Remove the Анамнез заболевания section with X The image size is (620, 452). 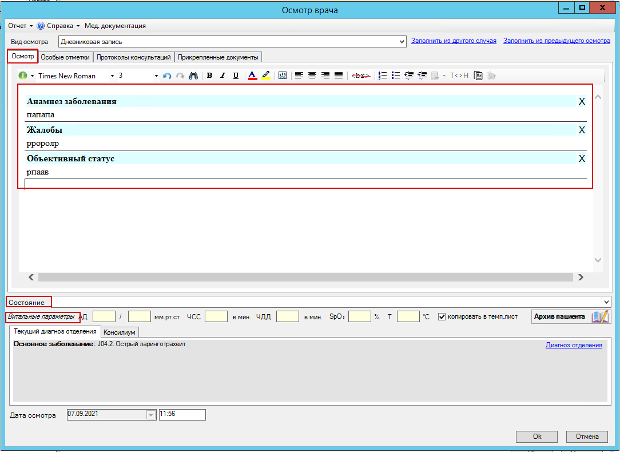click(x=582, y=102)
